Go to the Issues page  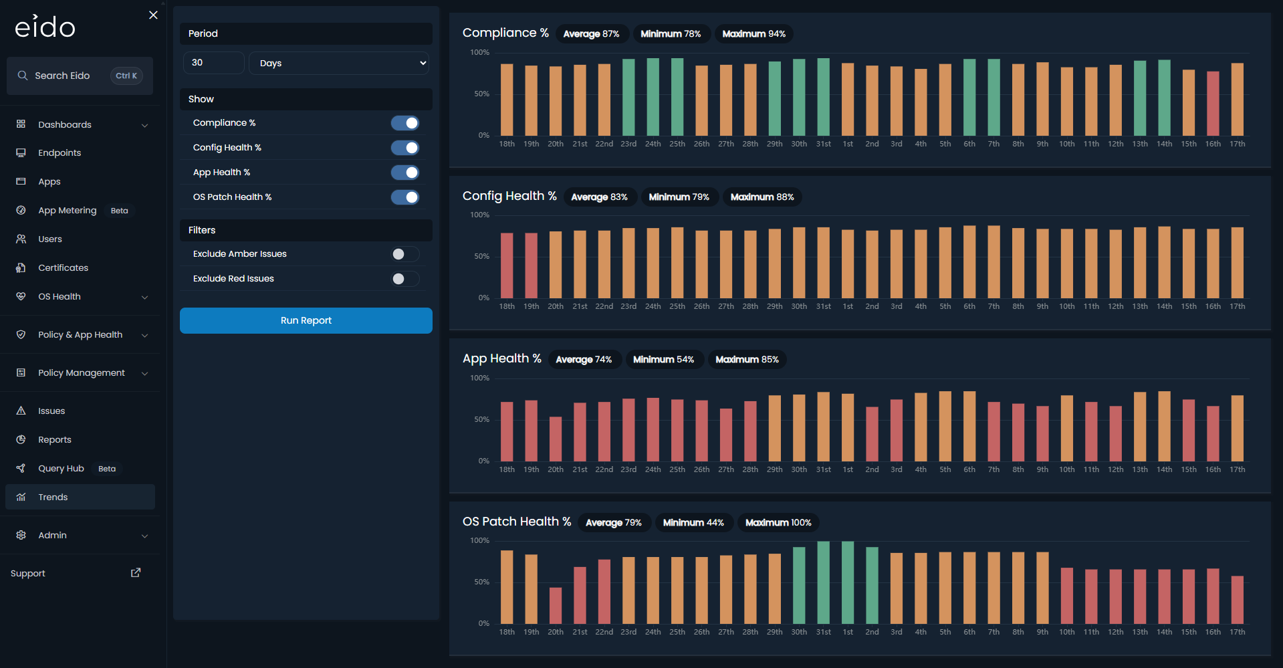coord(51,411)
